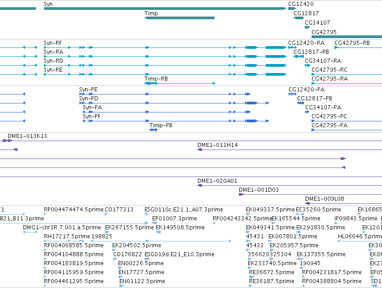382x288 pixels.
Task: Select the CG34107-RA transcript label
Action: pyautogui.click(x=323, y=61)
